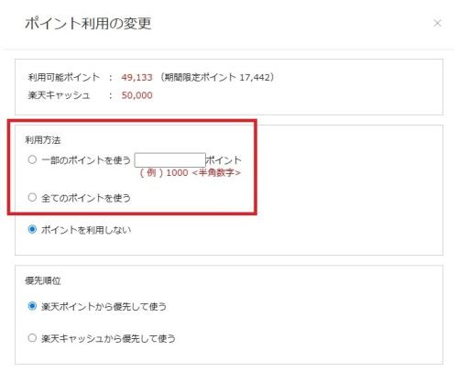Click the 楽天キャッシュから優先して使う label text

(x=108, y=339)
